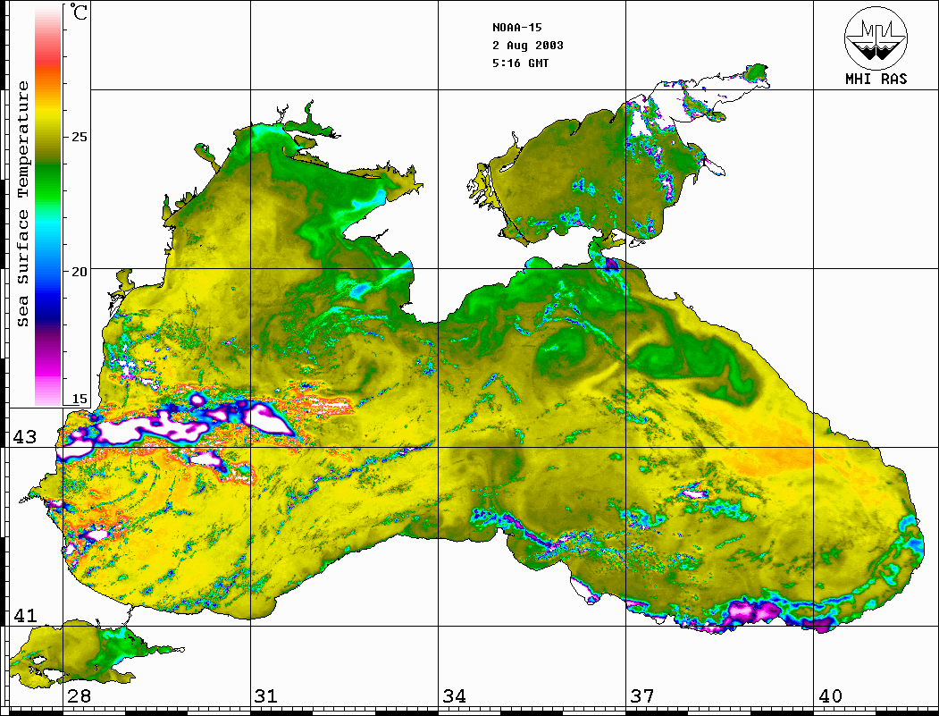Screen dimensions: 939x716
Task: Click the latitude label '43'
Action: (x=25, y=437)
